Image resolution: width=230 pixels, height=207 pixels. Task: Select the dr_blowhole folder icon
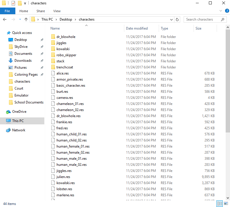pyautogui.click(x=53, y=37)
